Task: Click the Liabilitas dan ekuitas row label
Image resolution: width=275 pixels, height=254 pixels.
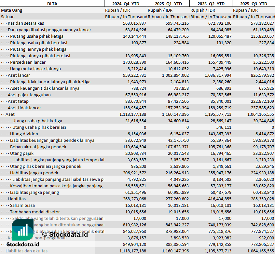Action: click(26, 251)
